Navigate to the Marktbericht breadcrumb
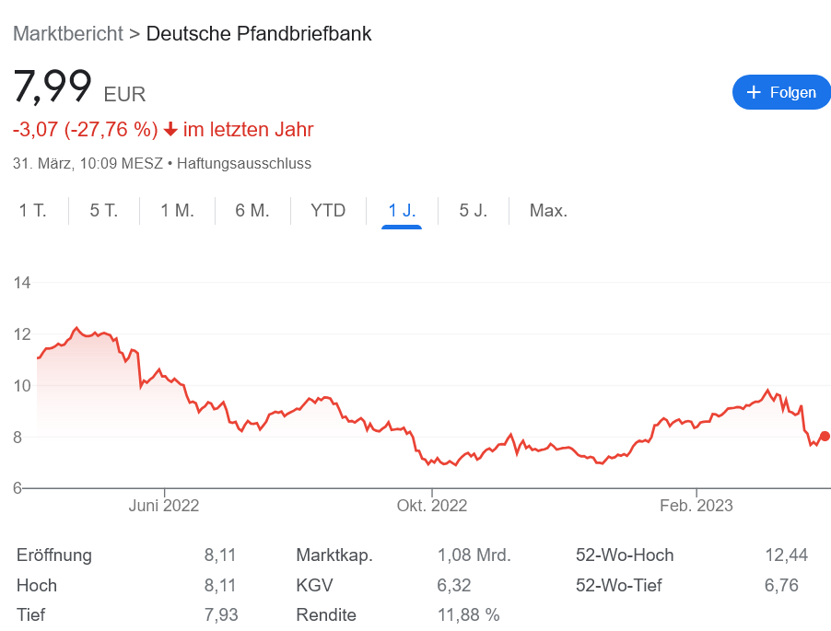Image resolution: width=831 pixels, height=631 pixels. coord(67,33)
